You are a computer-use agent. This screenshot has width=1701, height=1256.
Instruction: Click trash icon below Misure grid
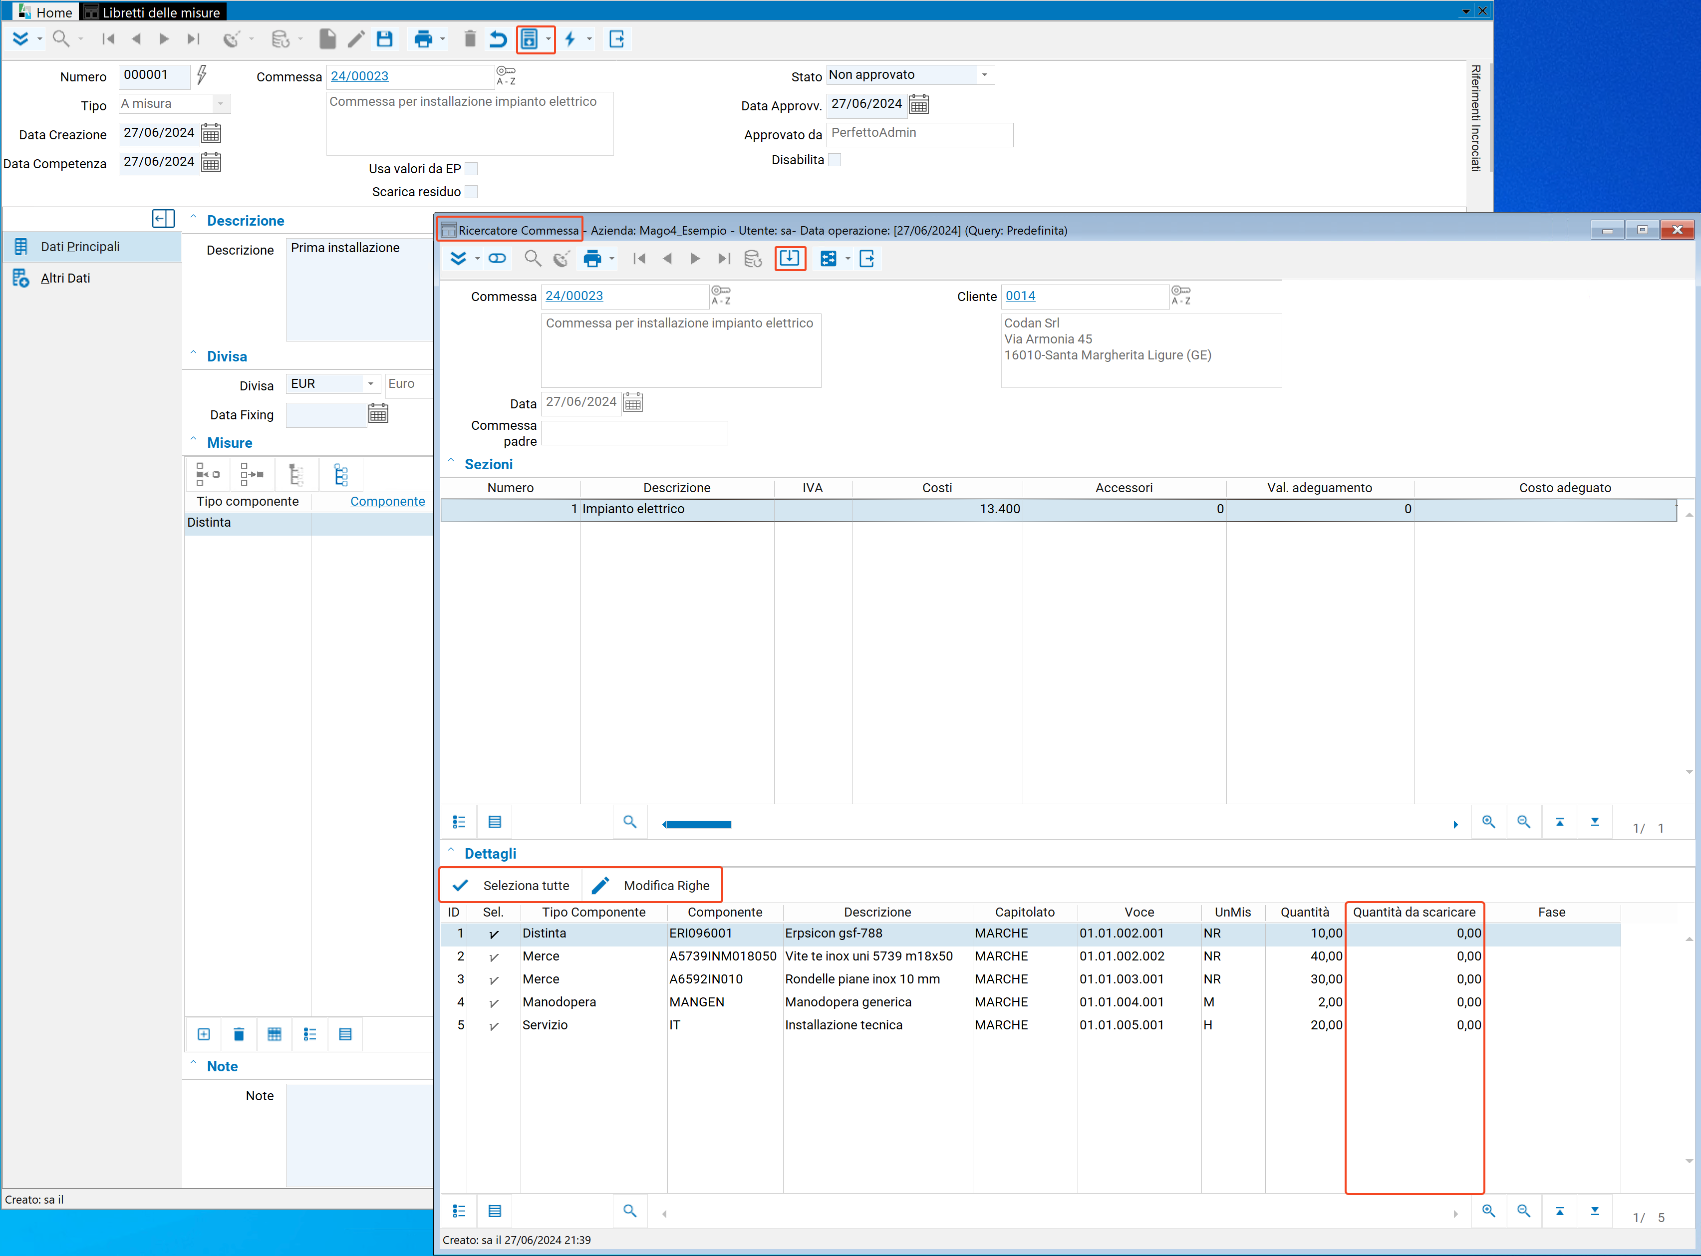pos(239,1035)
